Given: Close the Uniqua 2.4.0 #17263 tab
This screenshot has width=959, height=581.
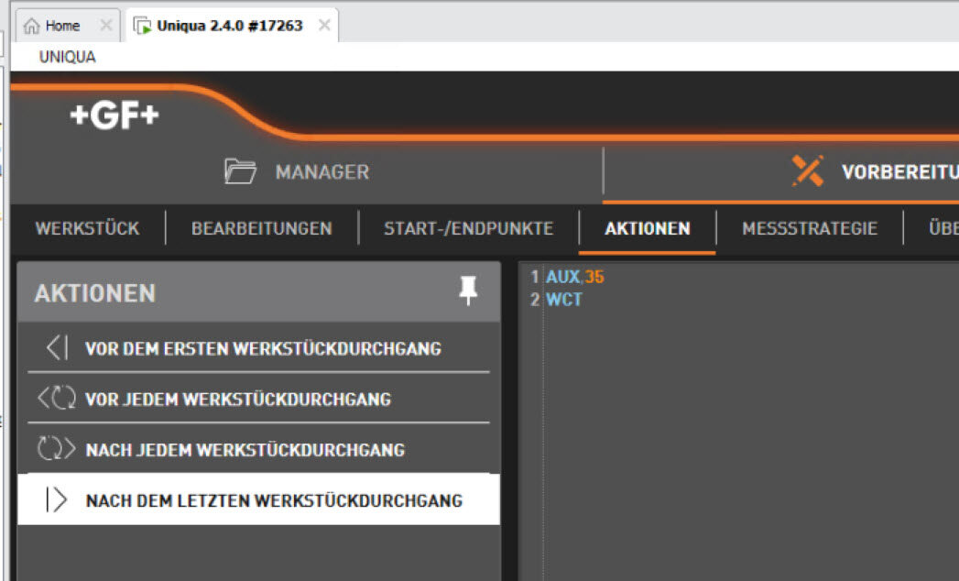Looking at the screenshot, I should click(x=323, y=26).
